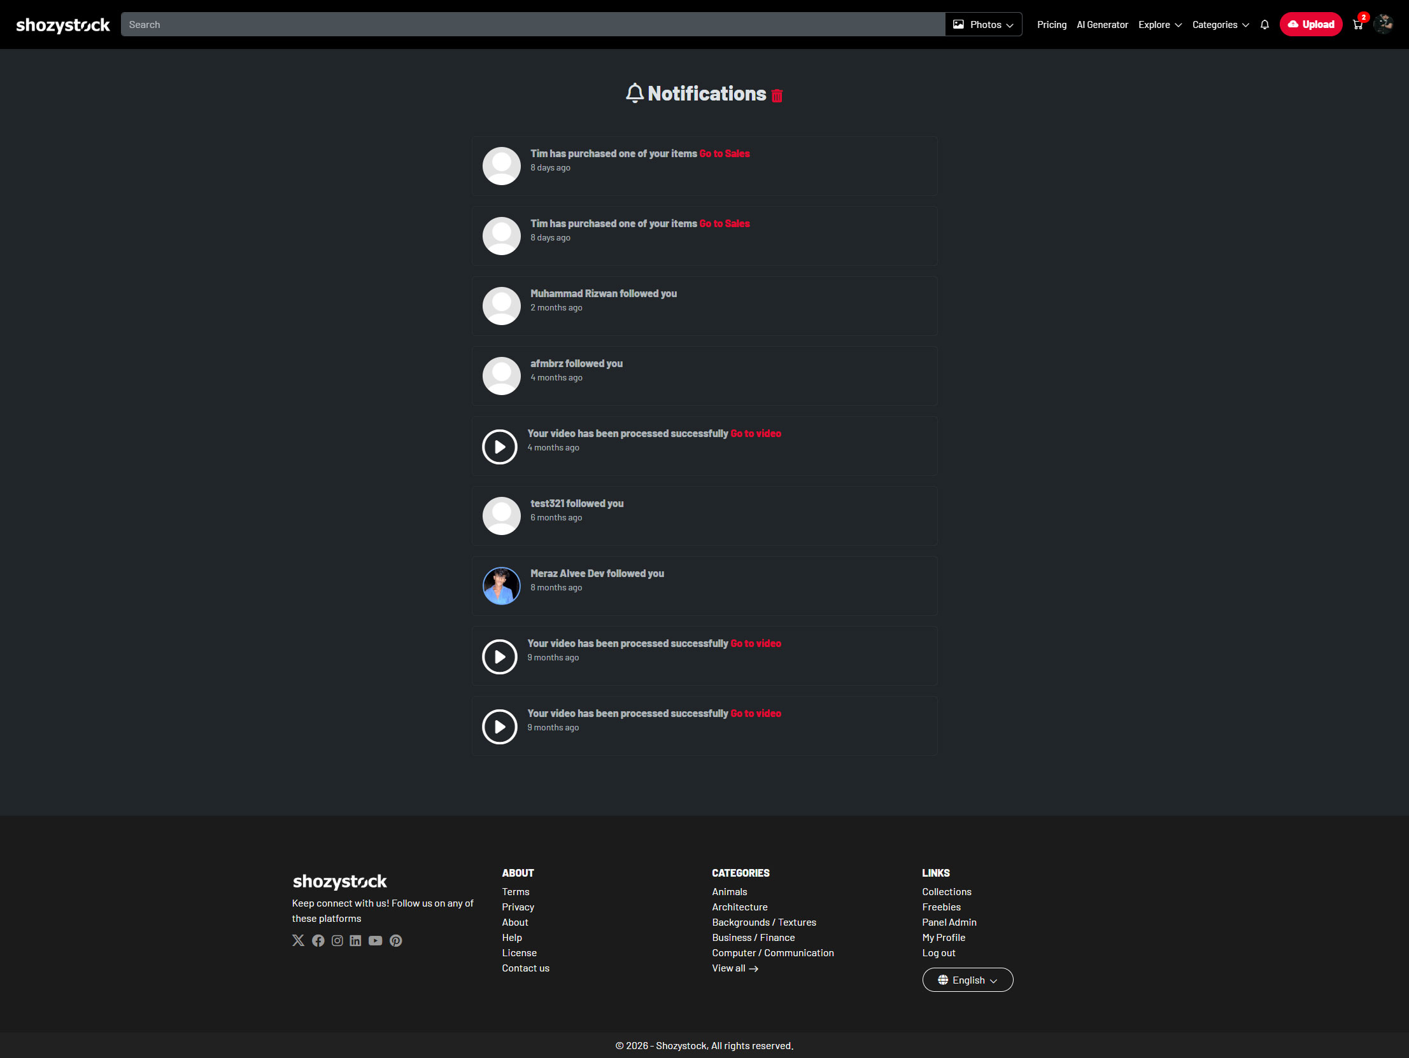Screen dimensions: 1409x1058
Task: Expand the Photos search type dropdown
Action: (983, 25)
